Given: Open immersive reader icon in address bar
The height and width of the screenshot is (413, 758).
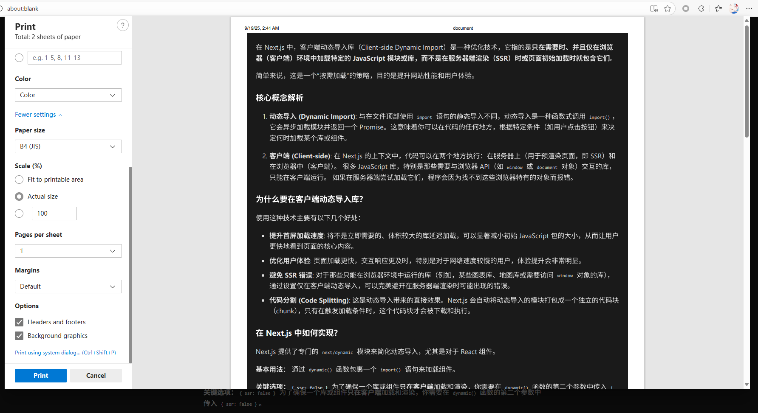Looking at the screenshot, I should [x=654, y=8].
